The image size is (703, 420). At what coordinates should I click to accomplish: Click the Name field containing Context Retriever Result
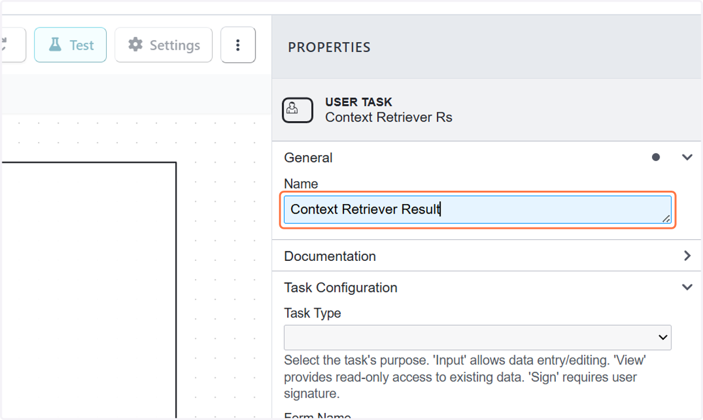click(477, 210)
